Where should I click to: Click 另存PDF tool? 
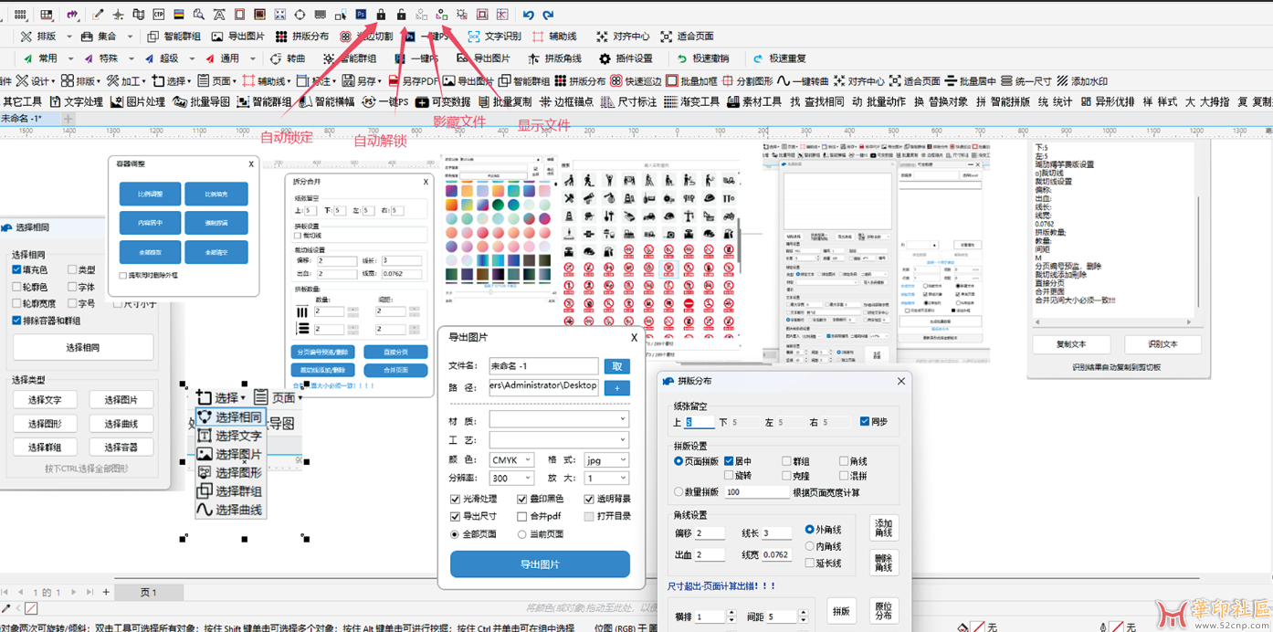(413, 80)
